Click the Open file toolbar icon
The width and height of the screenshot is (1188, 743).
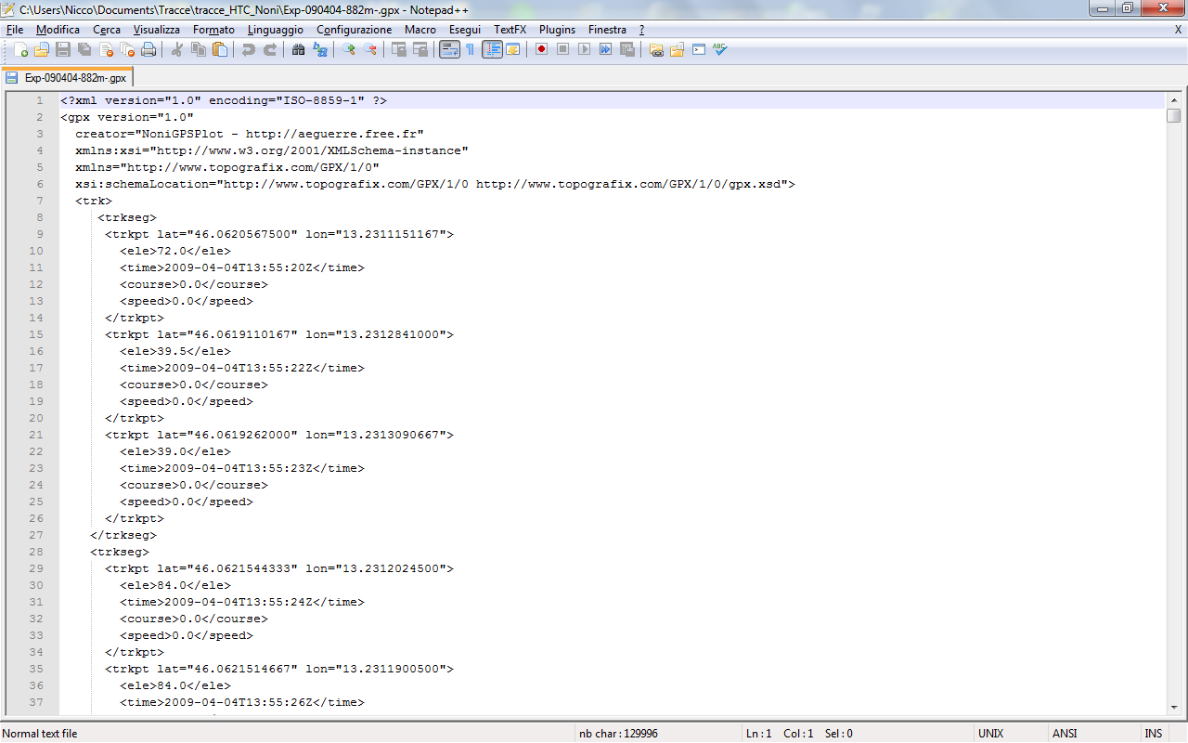point(42,49)
